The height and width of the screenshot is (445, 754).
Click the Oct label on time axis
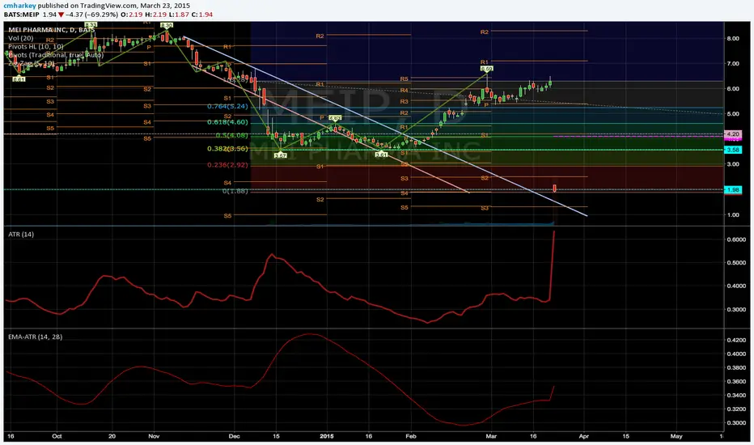click(57, 436)
